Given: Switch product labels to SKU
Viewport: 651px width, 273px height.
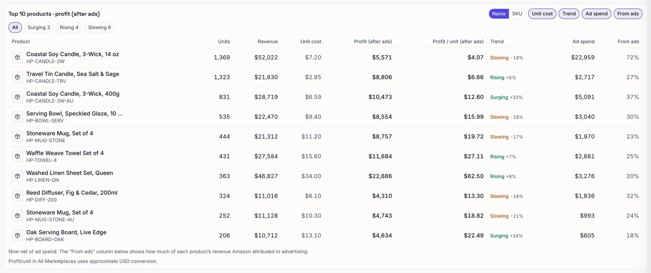Looking at the screenshot, I should (517, 14).
